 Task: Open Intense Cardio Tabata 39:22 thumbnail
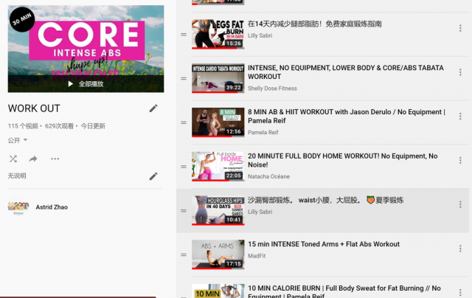pyautogui.click(x=218, y=78)
